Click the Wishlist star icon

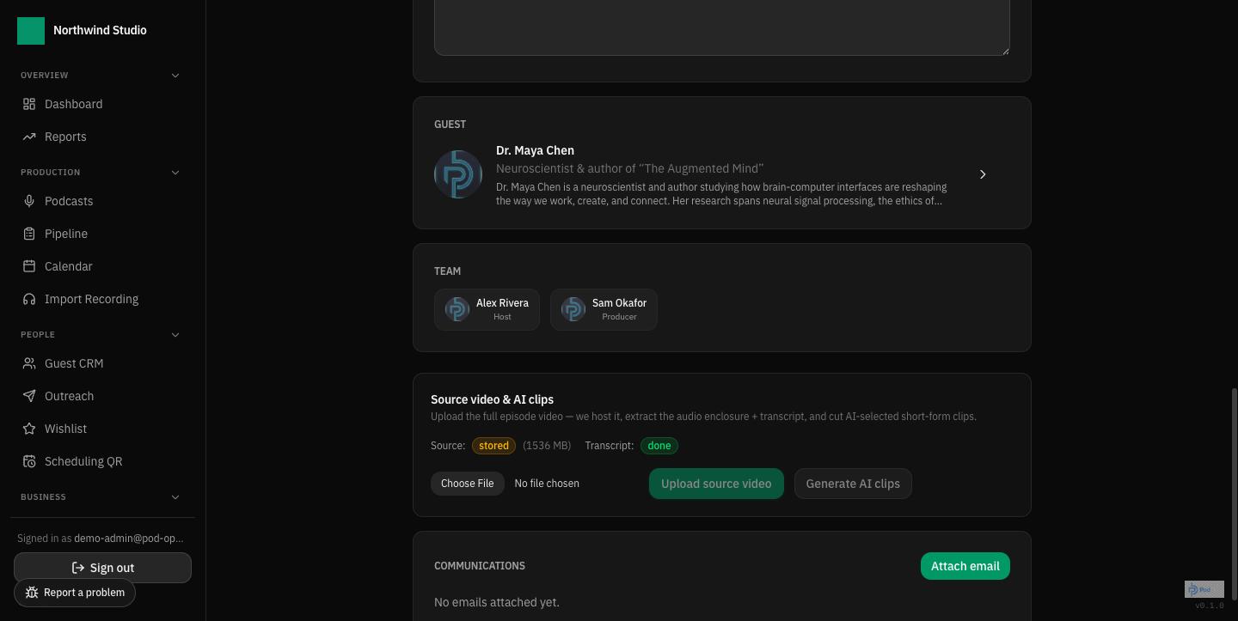click(x=29, y=429)
